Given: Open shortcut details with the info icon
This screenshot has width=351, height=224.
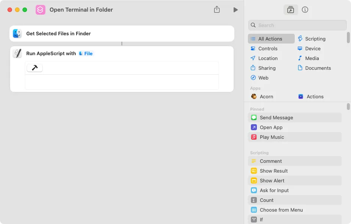Looking at the screenshot, I should [x=305, y=10].
